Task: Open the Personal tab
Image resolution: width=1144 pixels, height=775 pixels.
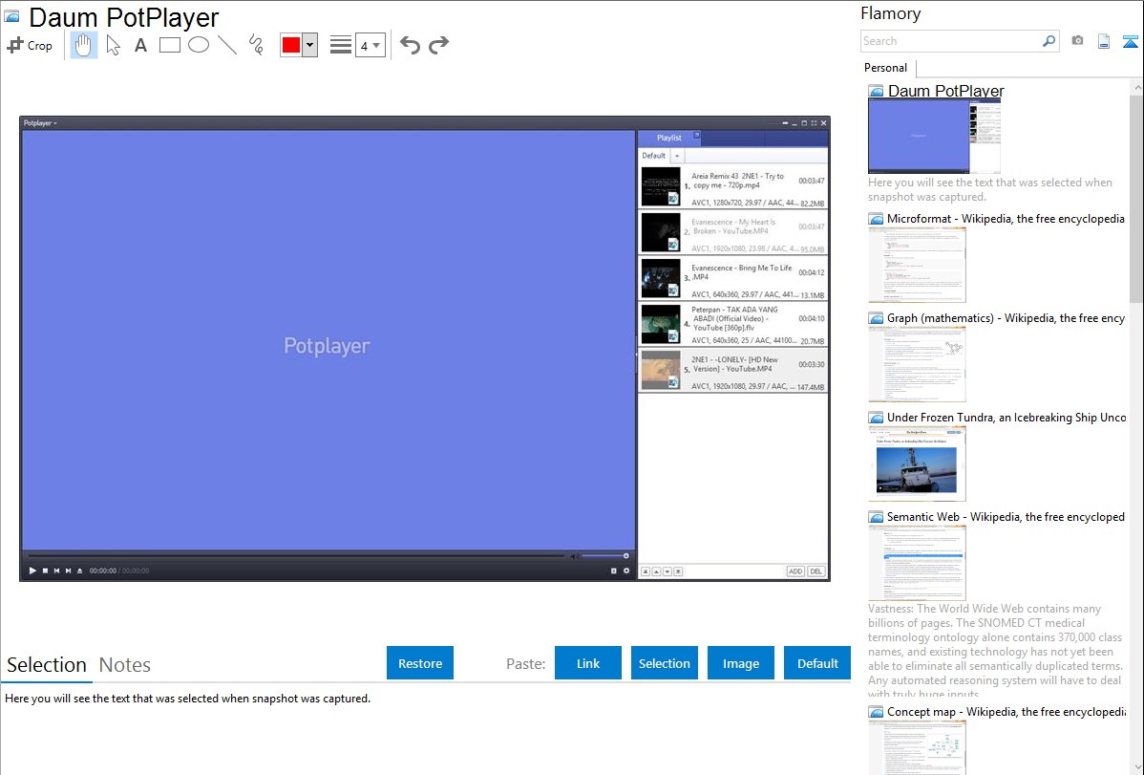Action: click(886, 67)
